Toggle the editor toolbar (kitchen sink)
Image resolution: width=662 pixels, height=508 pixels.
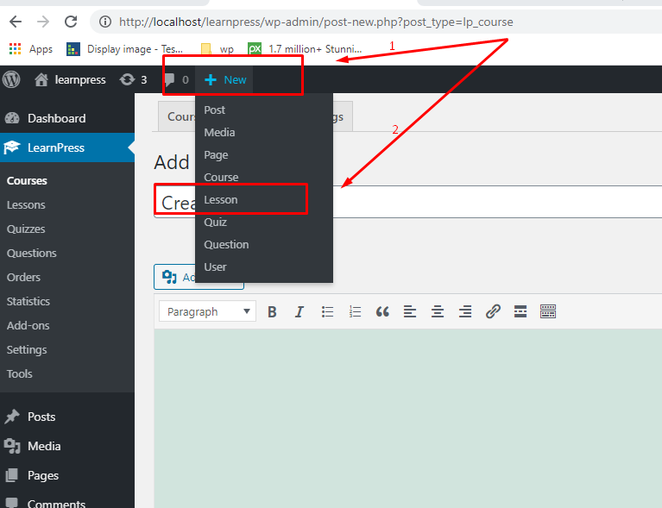click(x=548, y=311)
